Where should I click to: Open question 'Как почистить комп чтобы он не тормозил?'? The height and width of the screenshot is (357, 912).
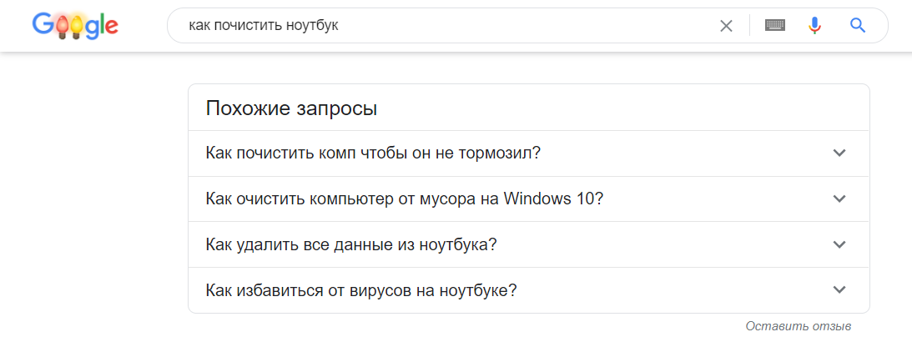point(373,153)
